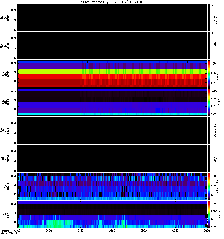
Task: Click the '2010 Nov 16' date label
Action: (9, 233)
